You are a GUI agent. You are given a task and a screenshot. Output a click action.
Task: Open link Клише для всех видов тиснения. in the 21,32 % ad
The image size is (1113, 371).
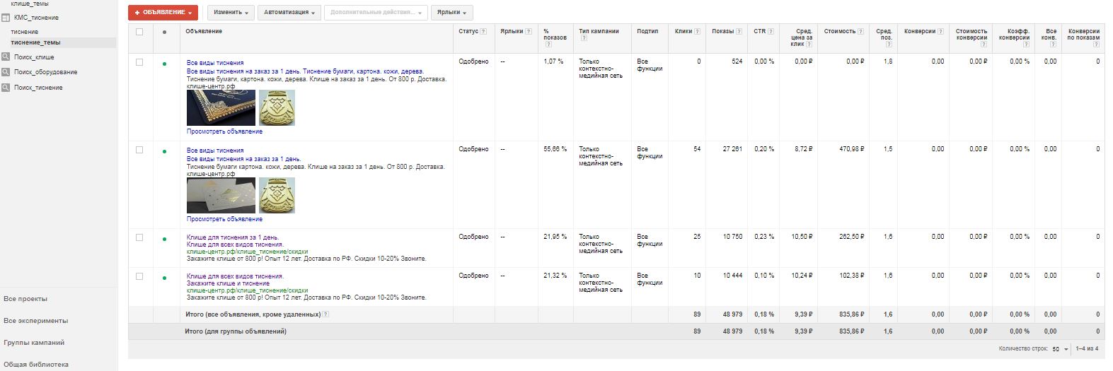(x=235, y=276)
